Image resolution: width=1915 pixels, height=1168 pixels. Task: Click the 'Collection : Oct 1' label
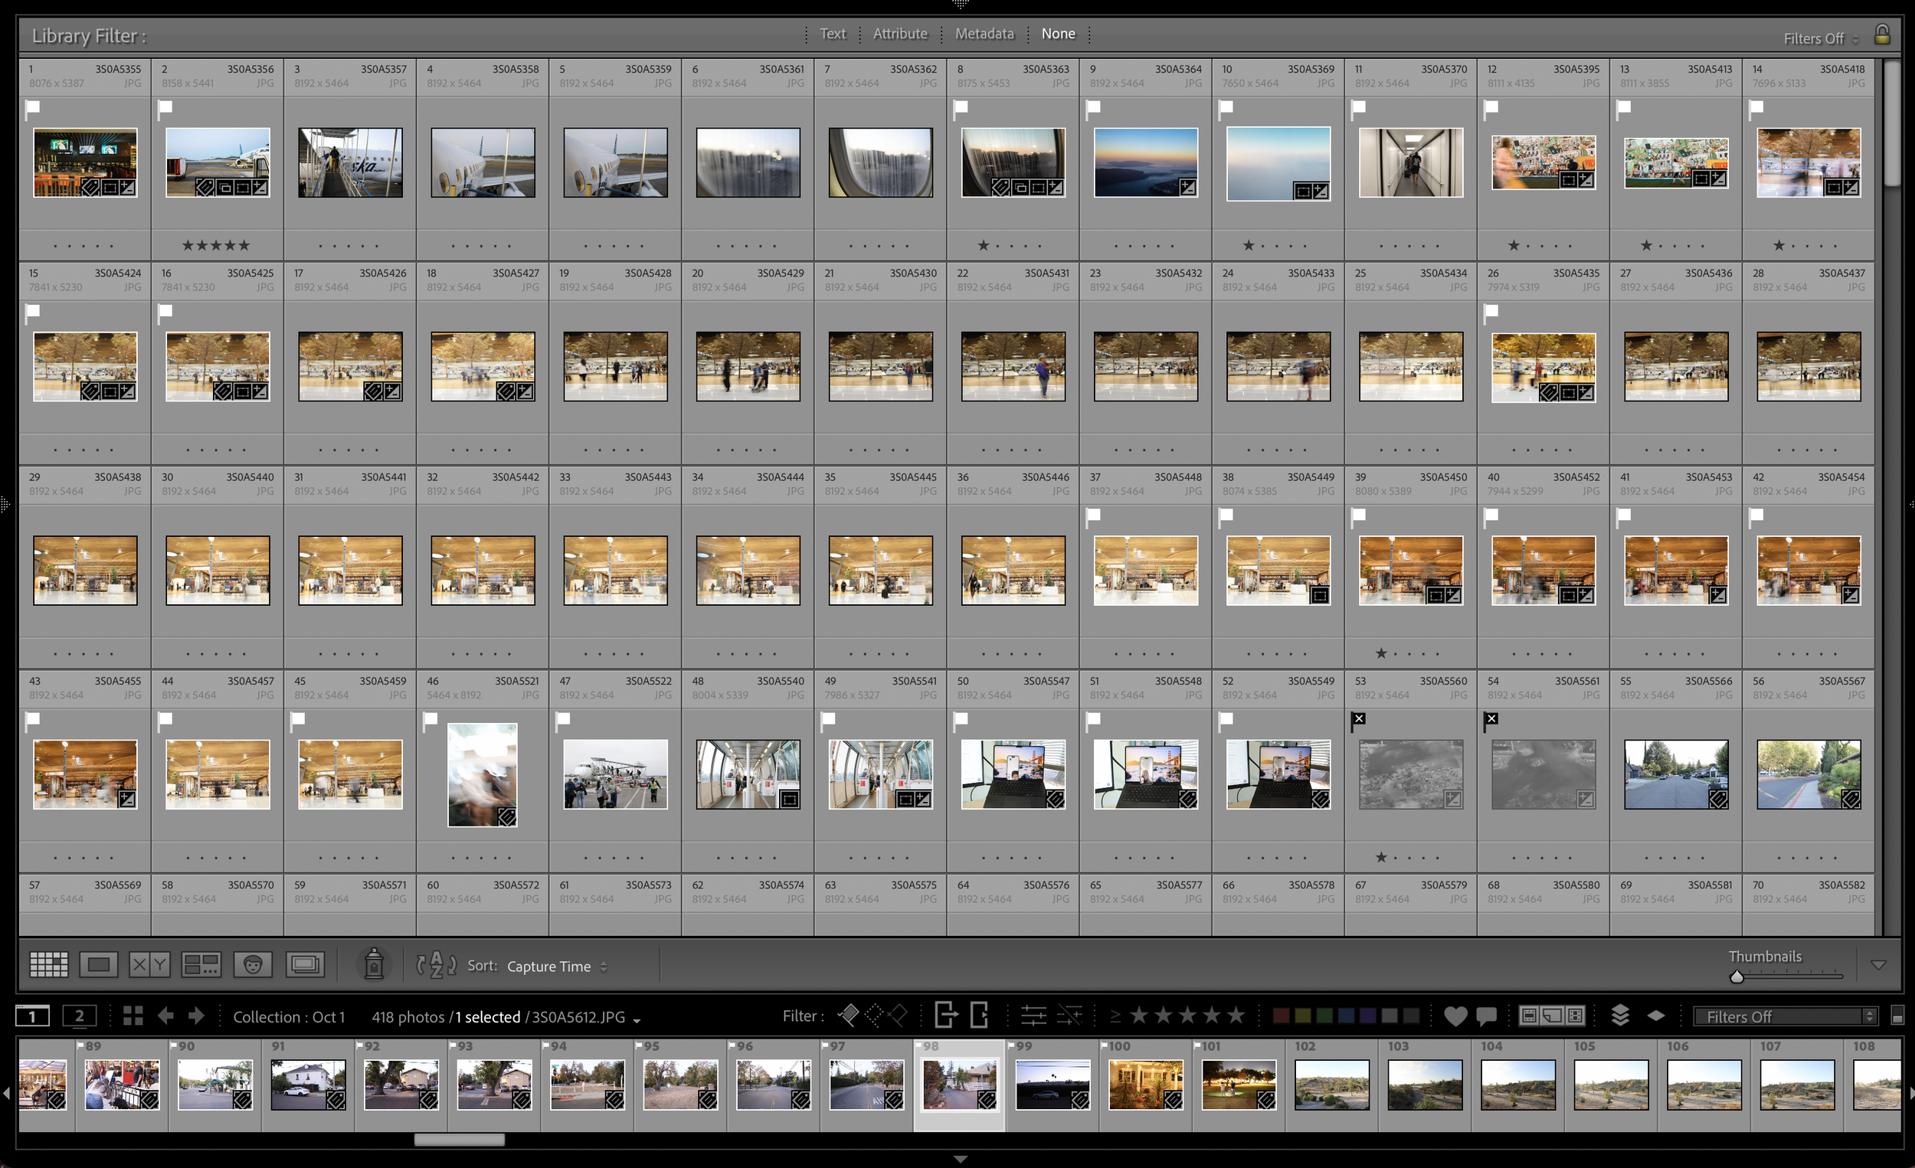click(x=288, y=1016)
